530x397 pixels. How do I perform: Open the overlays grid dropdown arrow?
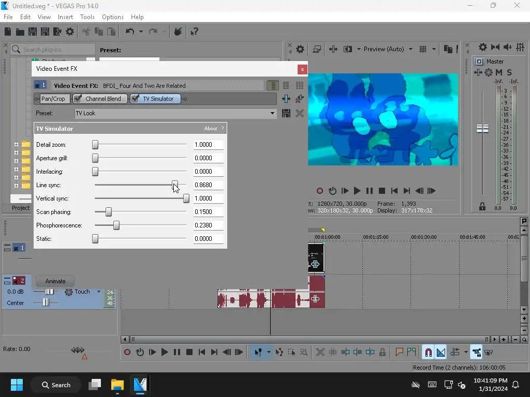(434, 49)
